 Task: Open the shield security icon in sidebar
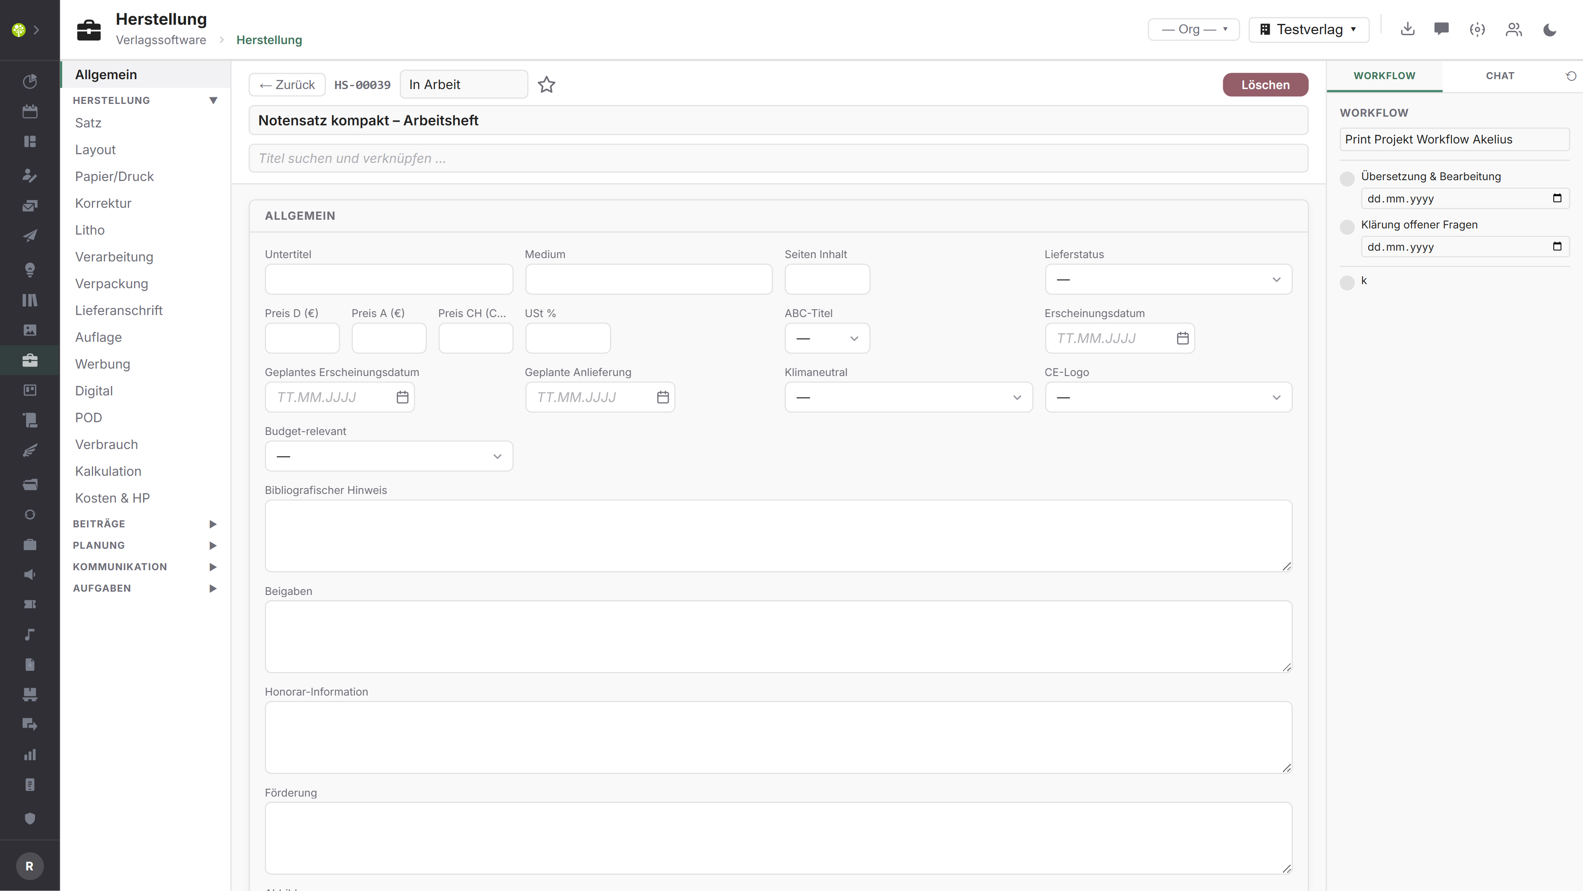click(30, 818)
